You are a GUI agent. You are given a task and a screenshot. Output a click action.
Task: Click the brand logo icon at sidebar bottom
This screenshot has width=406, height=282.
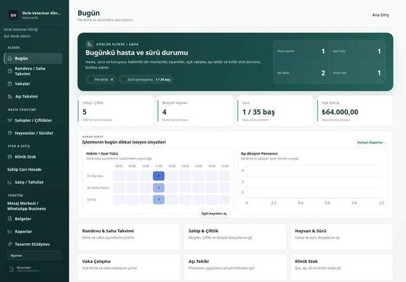pos(11,269)
